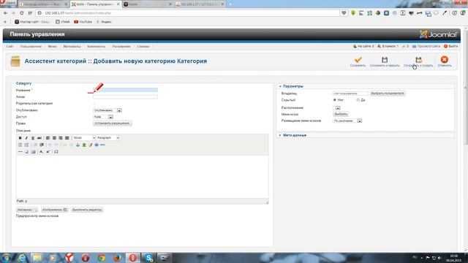Justify the editor text fully

coord(67,138)
